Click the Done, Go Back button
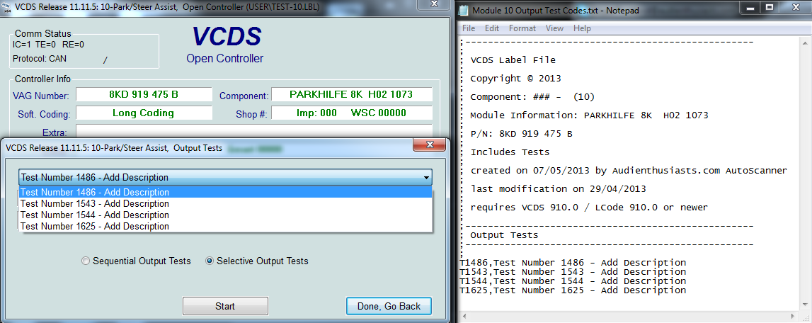The width and height of the screenshot is (812, 323). 389,307
